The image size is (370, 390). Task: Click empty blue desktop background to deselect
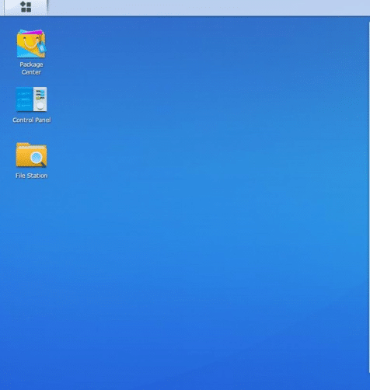(x=197, y=207)
